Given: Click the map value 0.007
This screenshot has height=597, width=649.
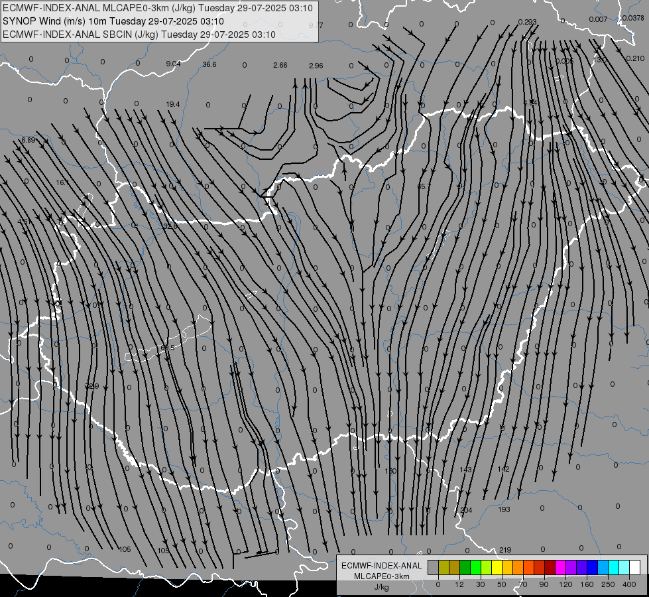Looking at the screenshot, I should [598, 19].
